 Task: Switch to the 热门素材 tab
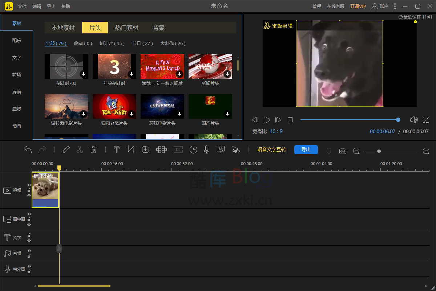(x=126, y=28)
